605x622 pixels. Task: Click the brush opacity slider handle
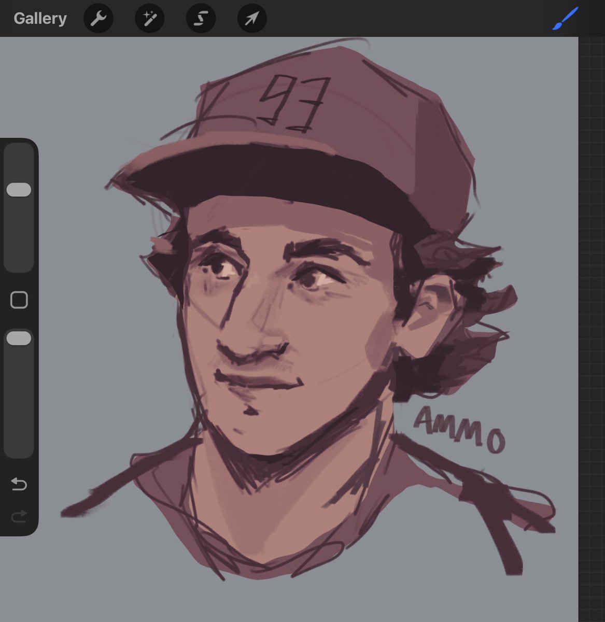pos(19,338)
